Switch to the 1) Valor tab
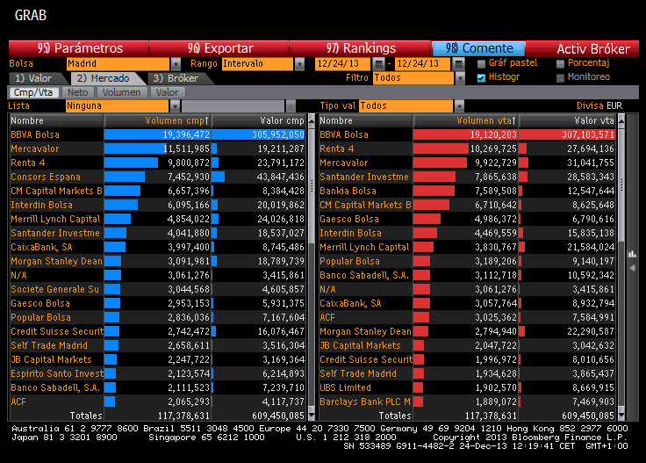646x463 pixels. point(34,78)
